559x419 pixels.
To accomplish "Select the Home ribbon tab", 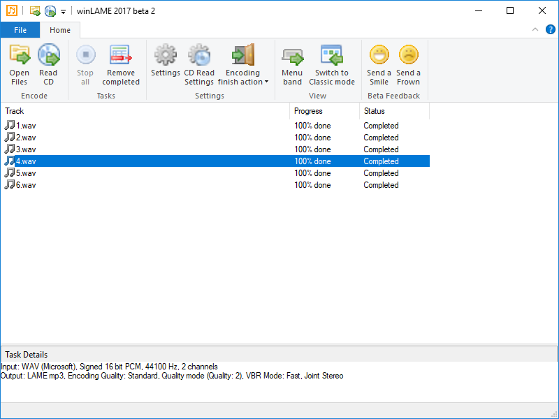I will tap(60, 30).
